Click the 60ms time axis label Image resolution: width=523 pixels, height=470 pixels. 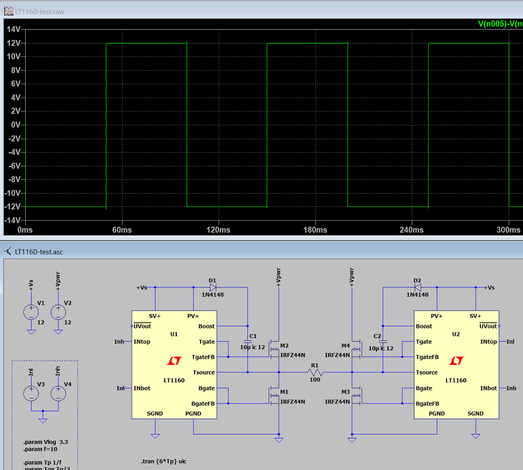click(122, 230)
